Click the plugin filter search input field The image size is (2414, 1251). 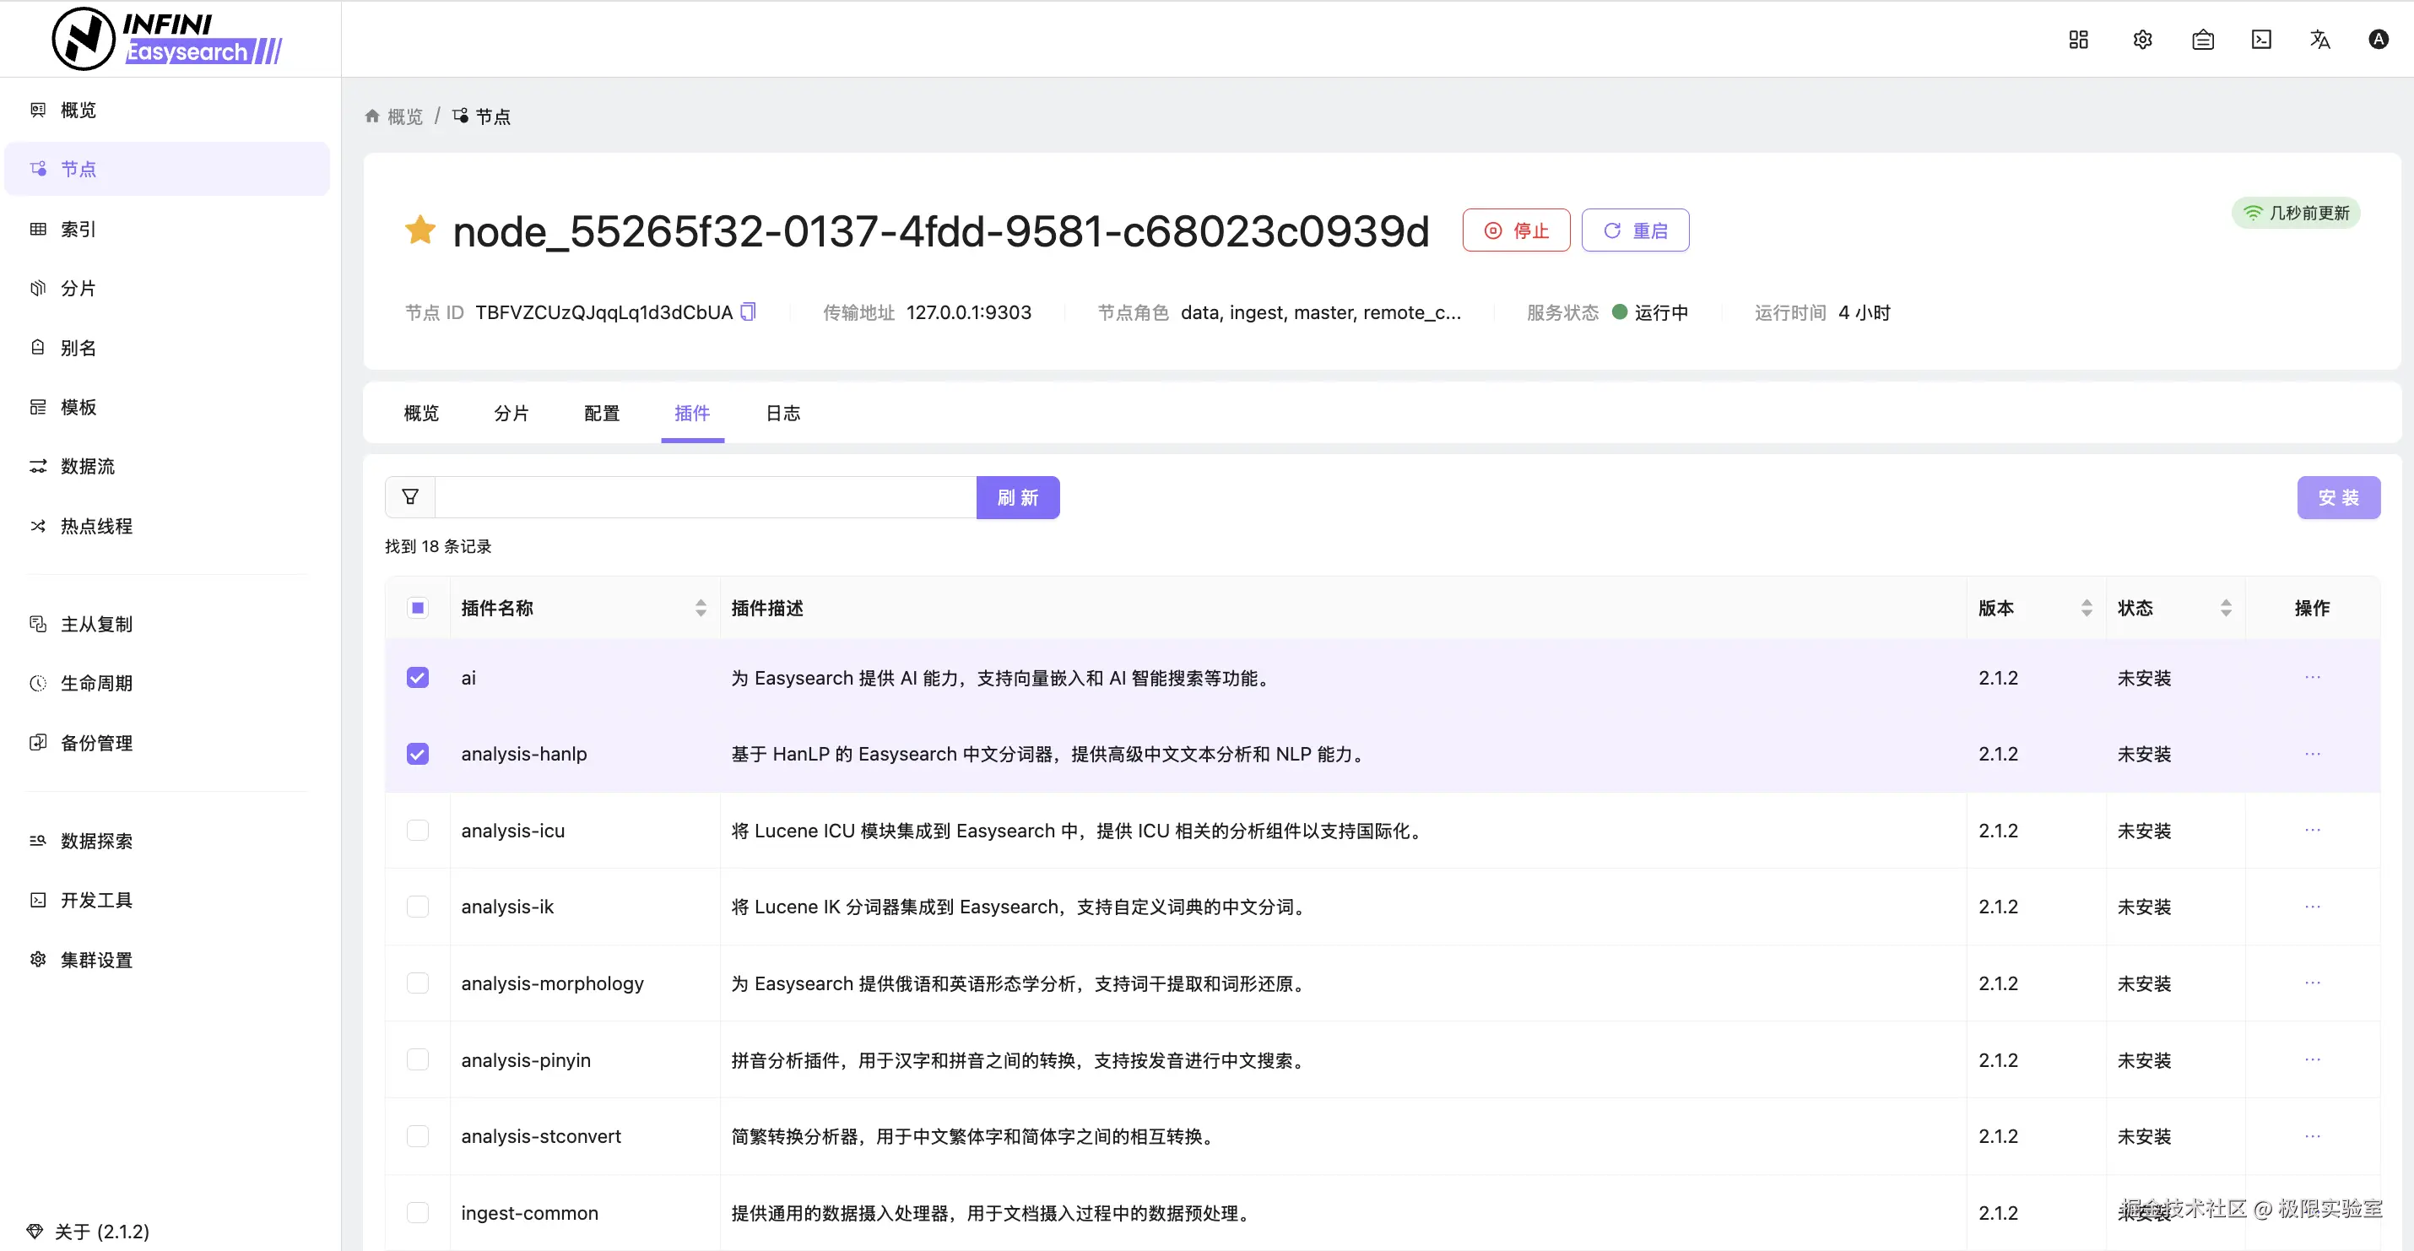(x=705, y=497)
